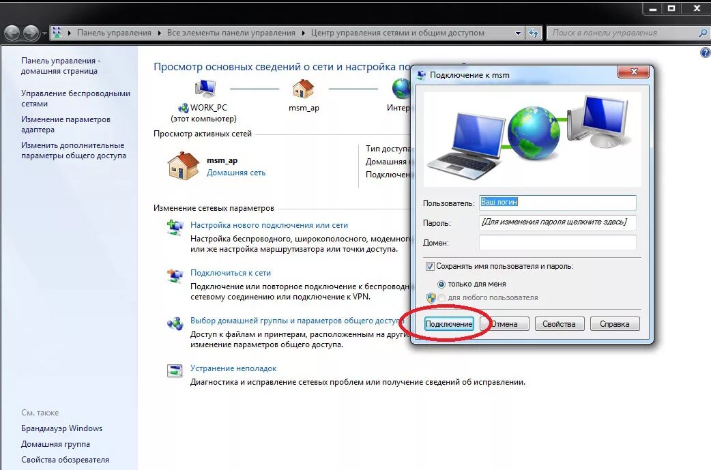
Task: Click the Internet globe icon in network map
Action: coord(401,88)
